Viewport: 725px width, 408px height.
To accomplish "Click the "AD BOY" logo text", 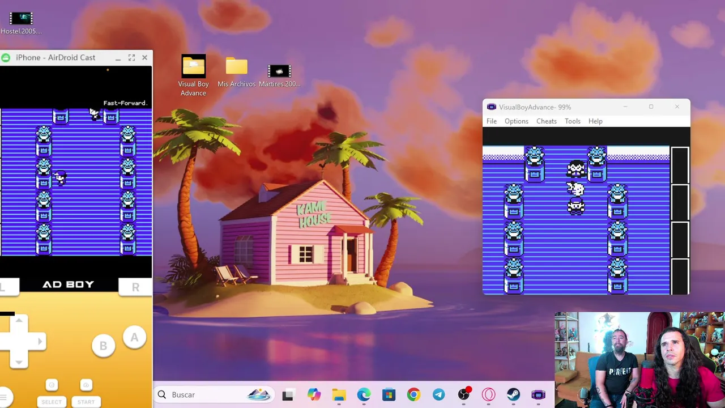I will [68, 284].
